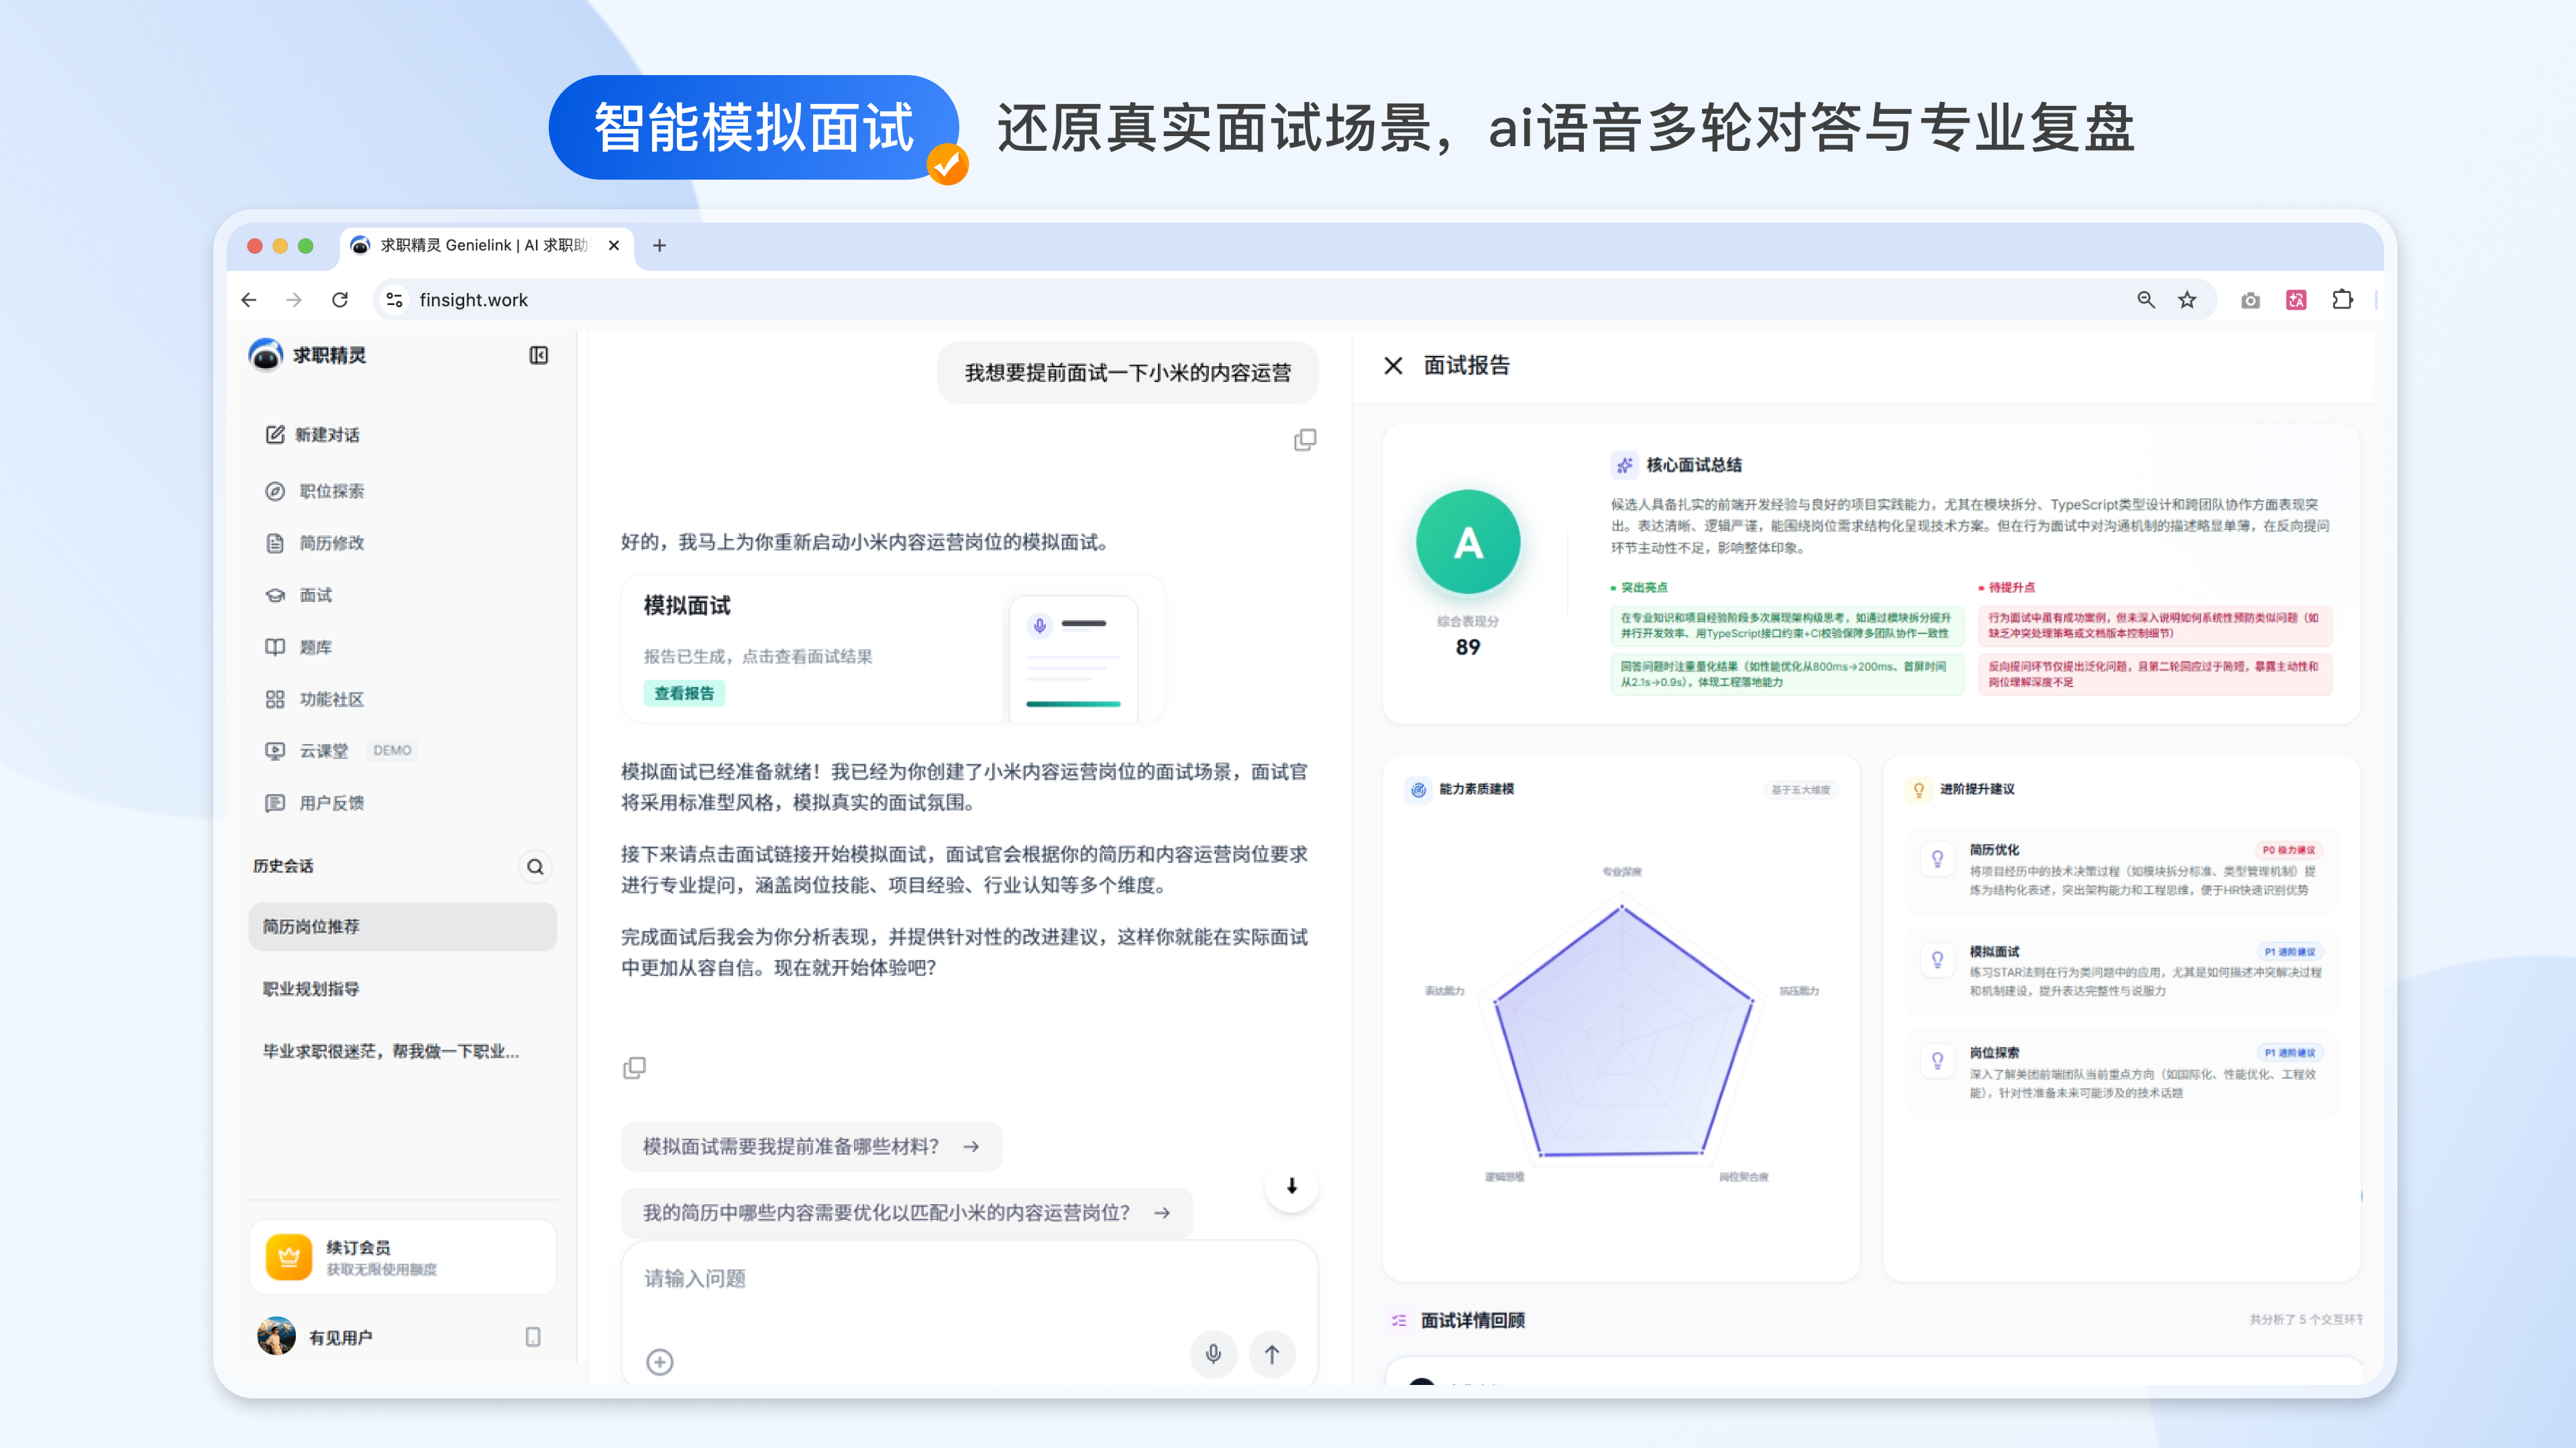Select the suggestion about optimizing résumé for 小米
Viewport: 2576px width, 1448px height.
(906, 1212)
